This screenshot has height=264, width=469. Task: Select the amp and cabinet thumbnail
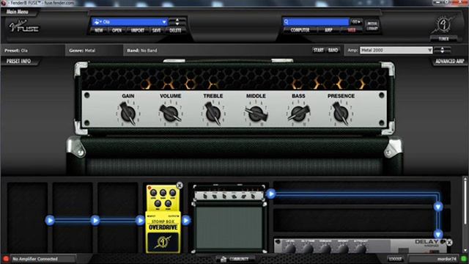tap(229, 219)
